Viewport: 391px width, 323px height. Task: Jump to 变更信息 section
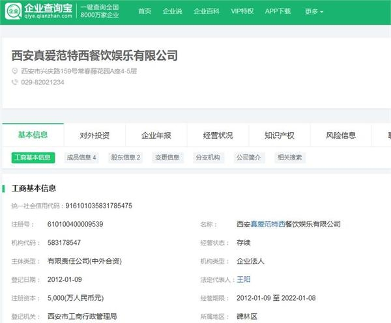coord(167,158)
